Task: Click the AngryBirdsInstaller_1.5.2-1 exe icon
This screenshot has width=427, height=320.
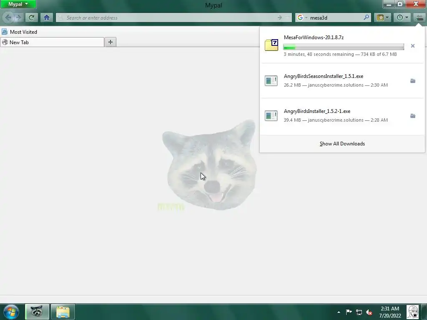Action: 271,115
